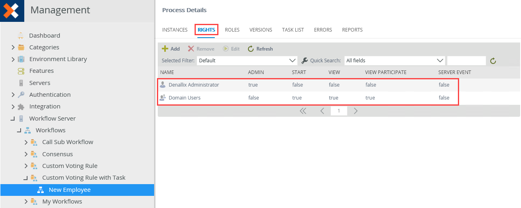Viewport: 521px width, 208px height.
Task: Click the red Remove X icon
Action: 191,49
